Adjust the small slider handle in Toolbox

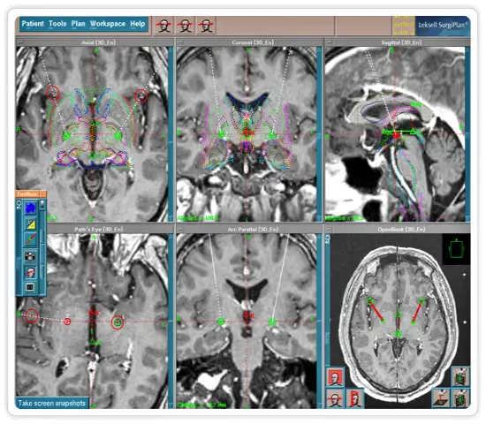(x=42, y=205)
